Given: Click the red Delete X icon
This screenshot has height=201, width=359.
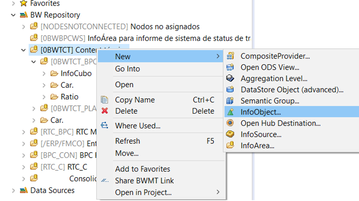Looking at the screenshot, I should [x=105, y=111].
